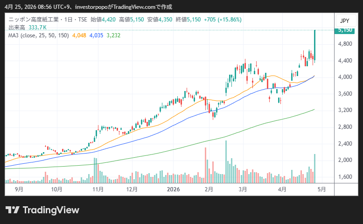Viewport: 363px width, 224px height.
Task: Click the 4,000 level on price axis
Action: [x=345, y=77]
